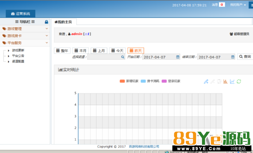Click the admin username link
Screen dimensions: 253x153
[77, 34]
